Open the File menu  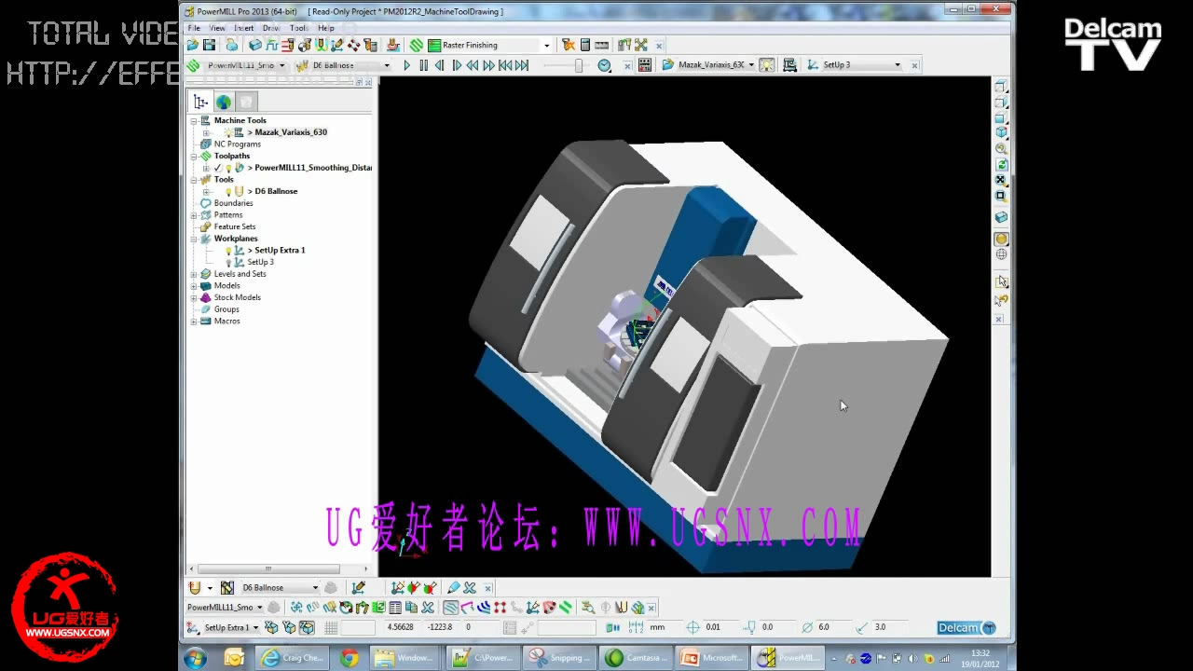click(x=194, y=28)
